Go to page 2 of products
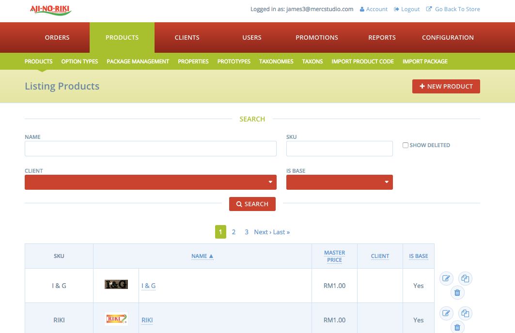 [x=234, y=232]
